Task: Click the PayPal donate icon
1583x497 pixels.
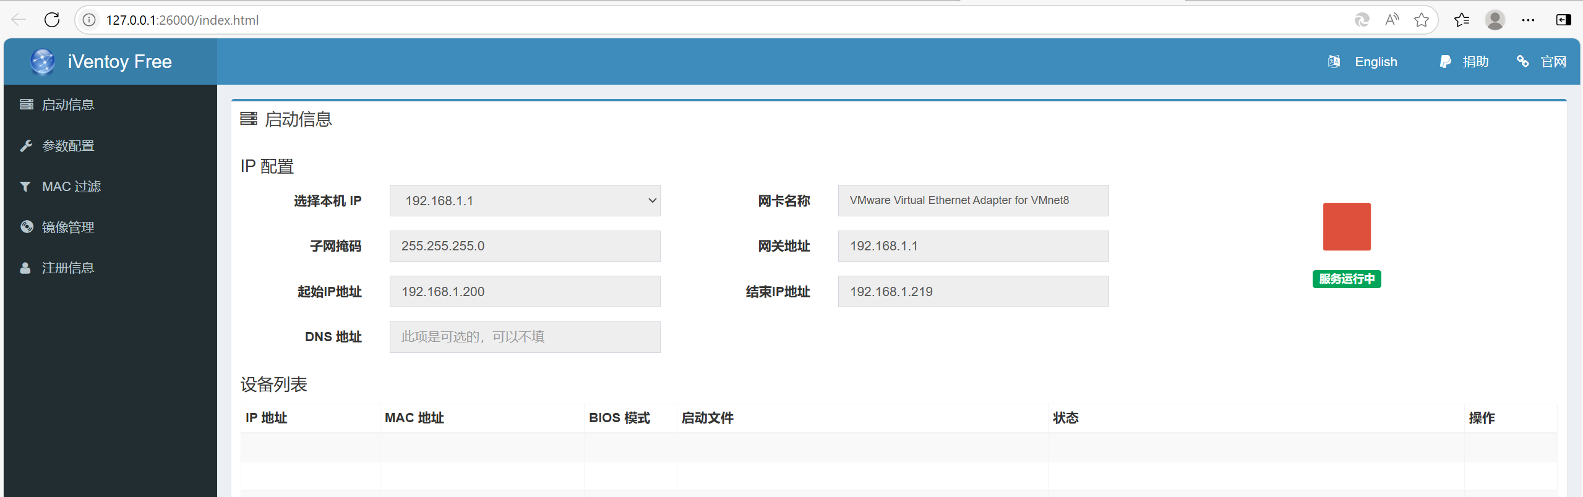Action: [x=1445, y=62]
